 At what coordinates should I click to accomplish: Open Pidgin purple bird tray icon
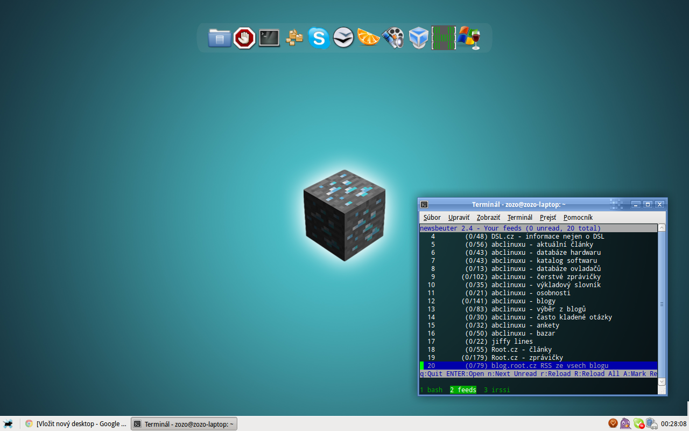[x=625, y=423]
